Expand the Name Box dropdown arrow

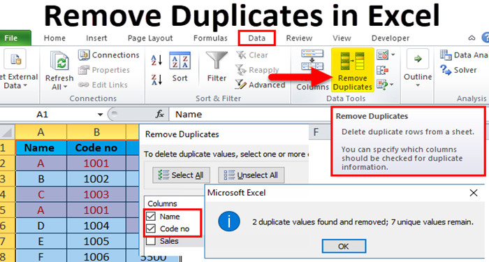click(100, 115)
